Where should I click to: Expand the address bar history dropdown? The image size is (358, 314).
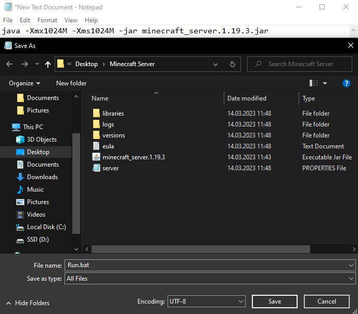coord(215,65)
